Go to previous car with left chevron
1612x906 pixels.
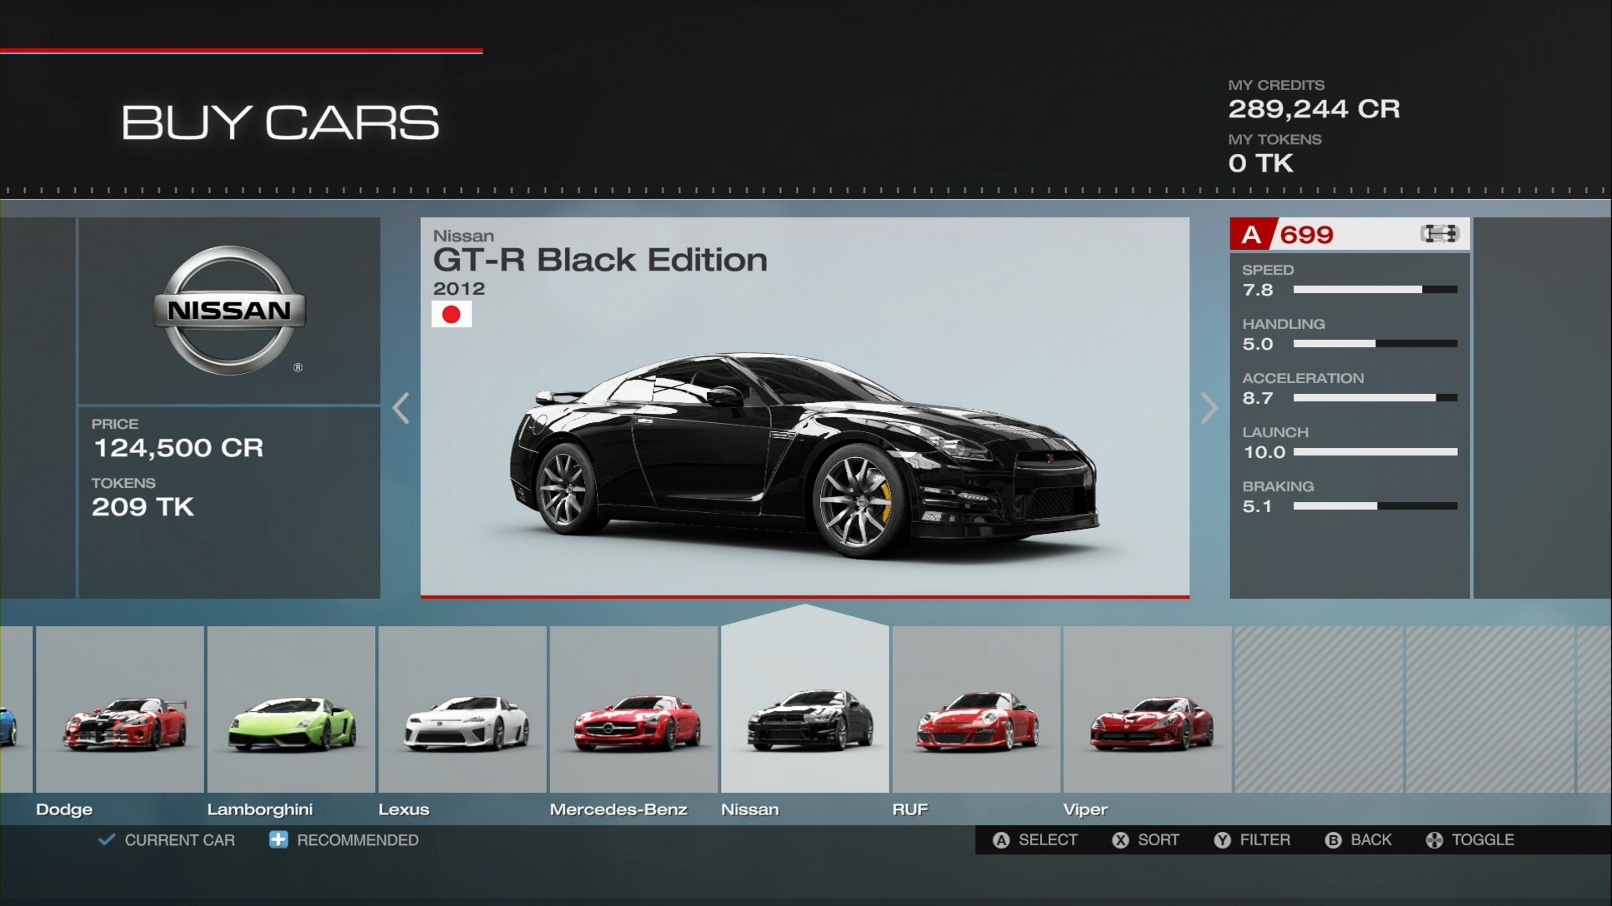click(x=401, y=408)
